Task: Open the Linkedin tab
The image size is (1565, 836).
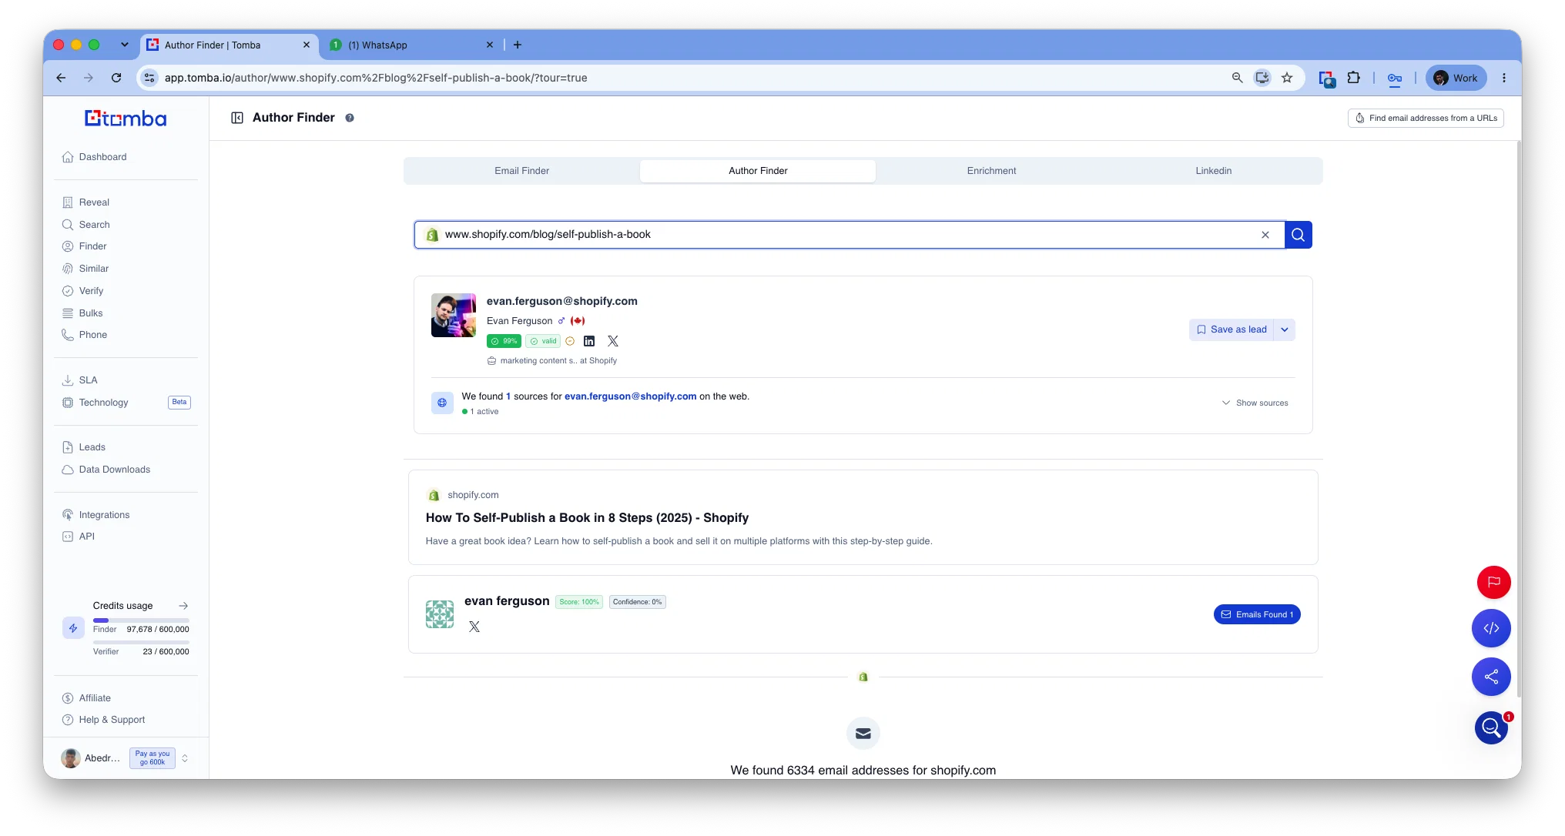Action: pyautogui.click(x=1213, y=171)
